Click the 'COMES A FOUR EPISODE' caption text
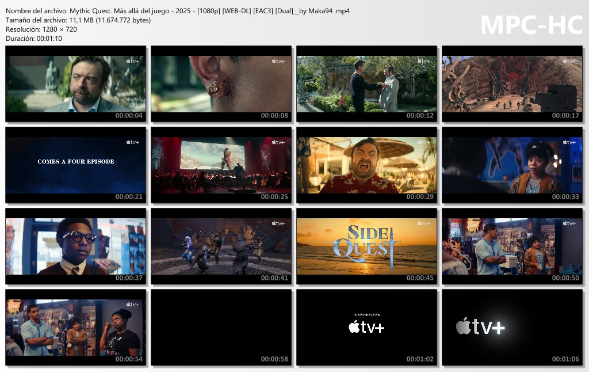This screenshot has width=589, height=372. pos(76,161)
